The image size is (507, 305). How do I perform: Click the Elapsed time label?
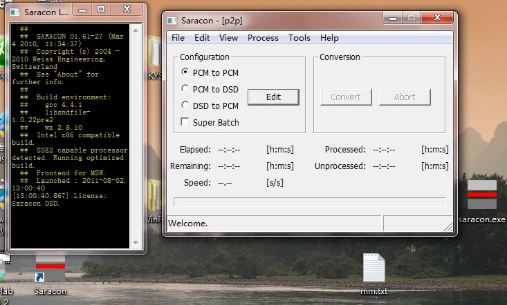point(195,150)
